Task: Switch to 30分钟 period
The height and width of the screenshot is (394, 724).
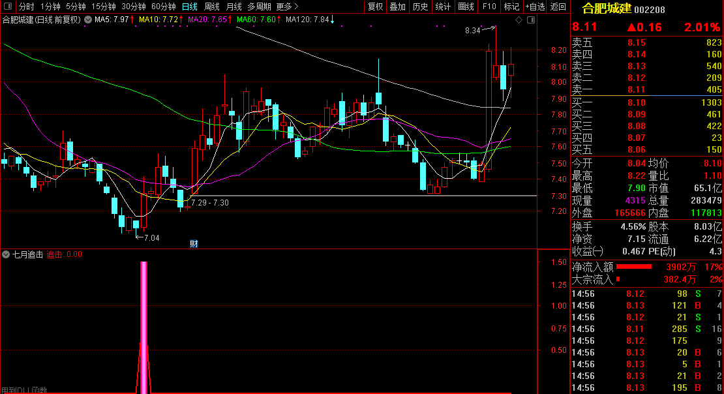Action: (134, 7)
